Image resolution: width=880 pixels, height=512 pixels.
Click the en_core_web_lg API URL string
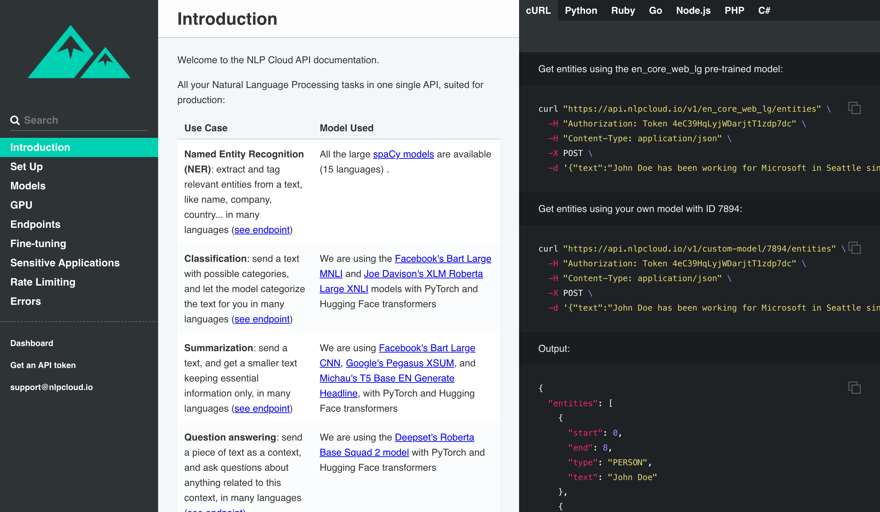[692, 109]
